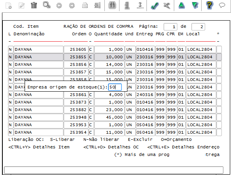Click '<CTRL+O> Detalhes OC' hint
The height and width of the screenshot is (175, 231).
(x=111, y=147)
